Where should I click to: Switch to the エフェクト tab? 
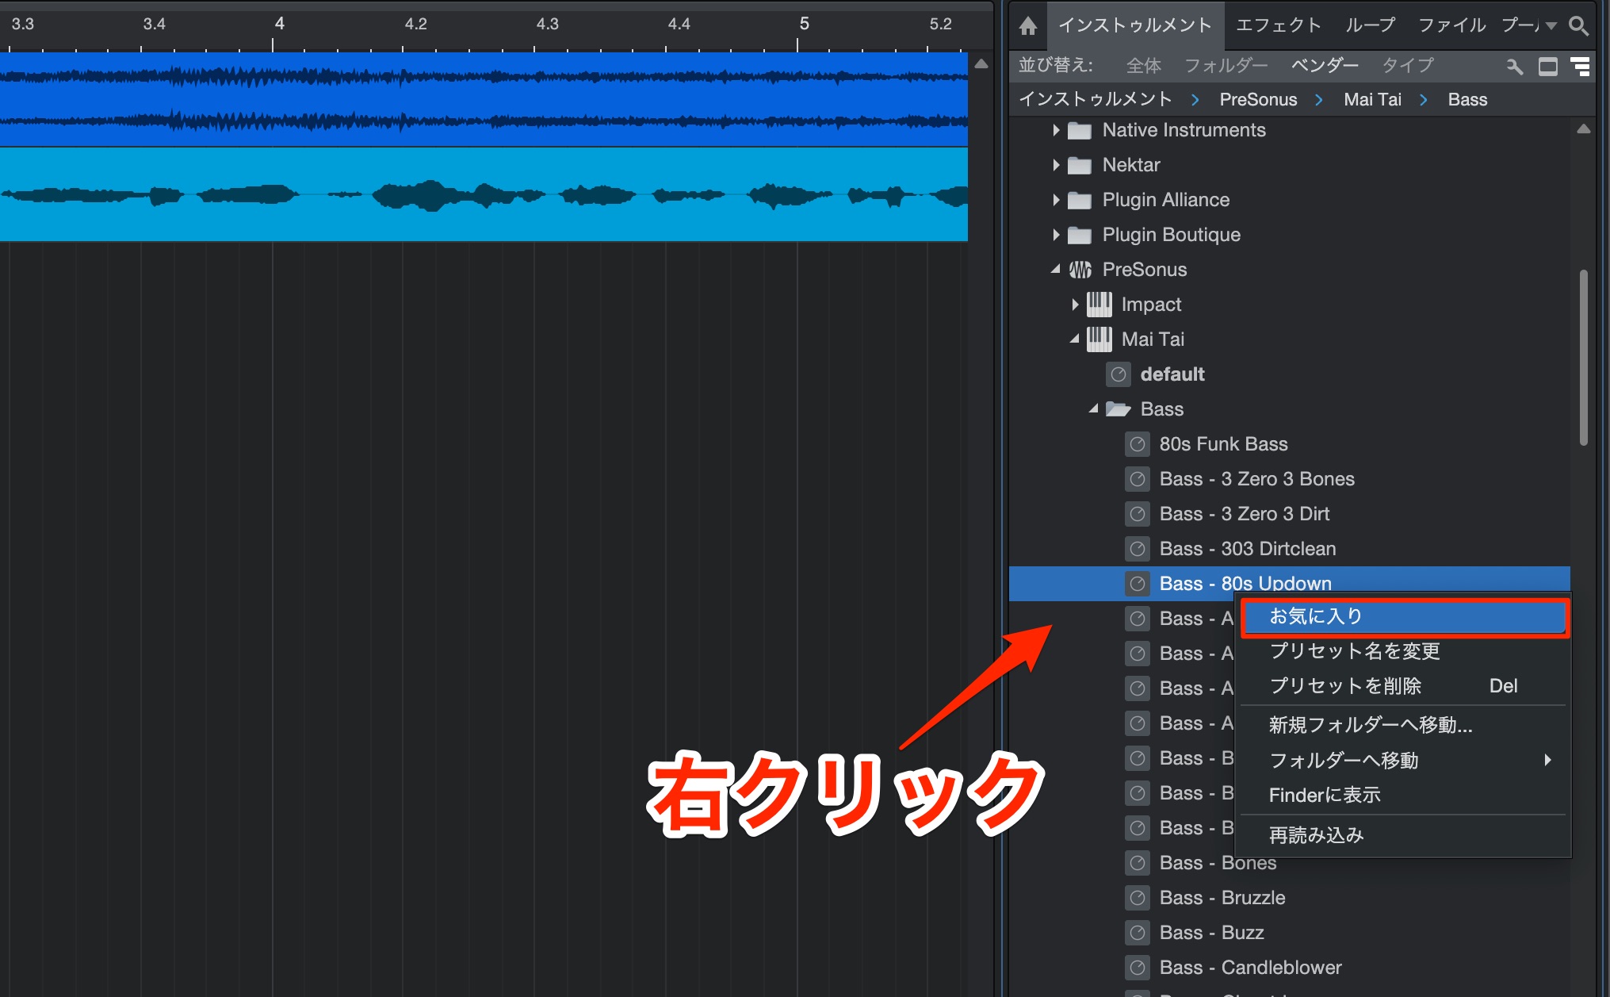1279,25
